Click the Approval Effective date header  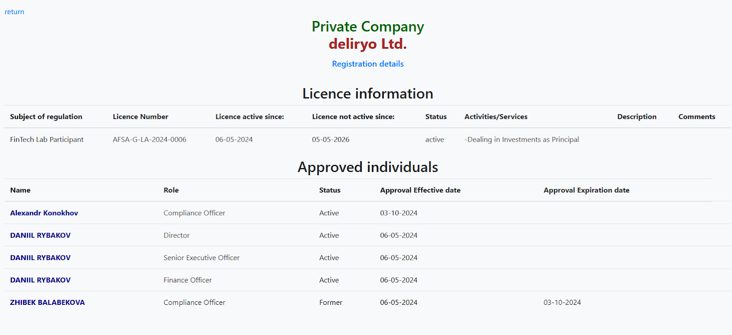point(420,190)
